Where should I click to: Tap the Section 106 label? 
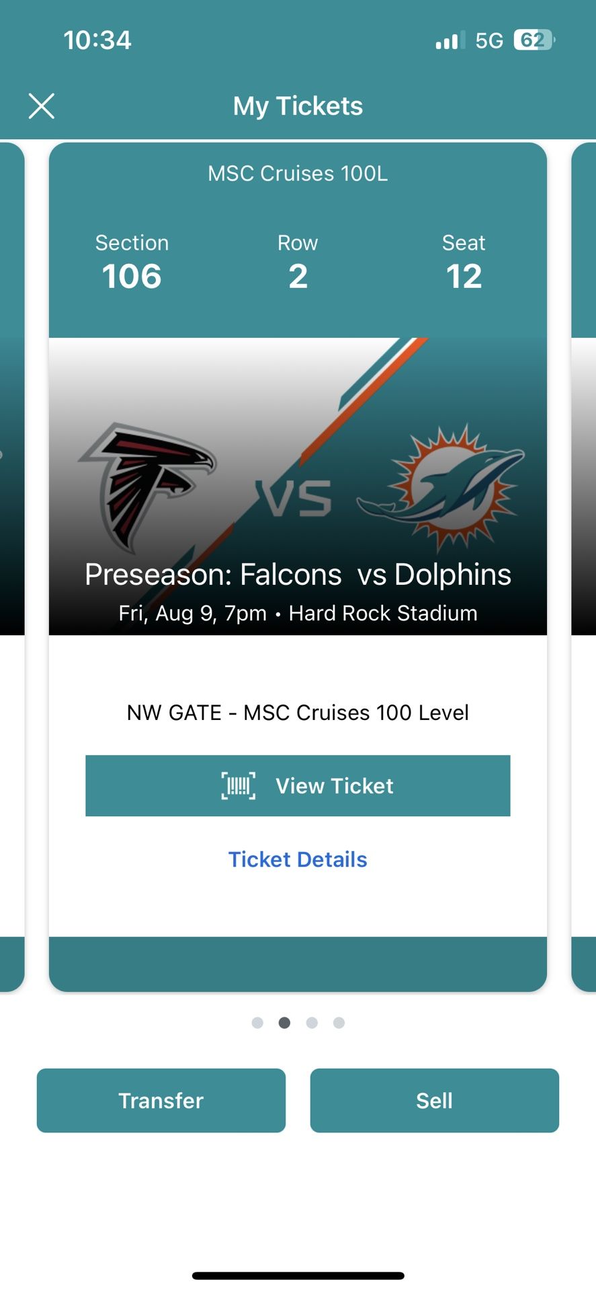click(132, 262)
